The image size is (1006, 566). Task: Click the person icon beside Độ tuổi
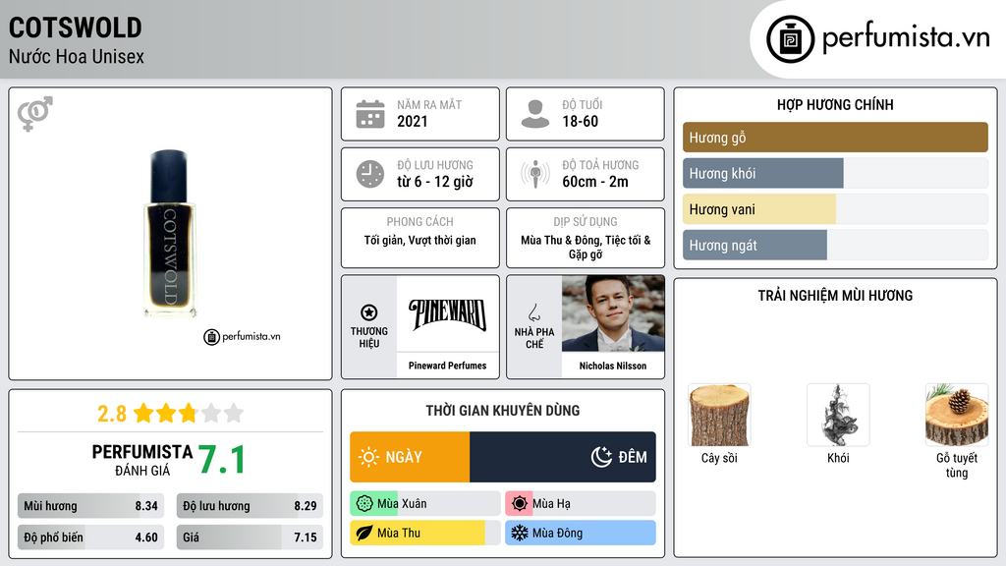point(535,114)
